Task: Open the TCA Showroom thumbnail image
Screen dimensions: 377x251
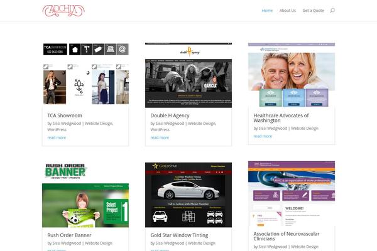Action: click(x=85, y=75)
